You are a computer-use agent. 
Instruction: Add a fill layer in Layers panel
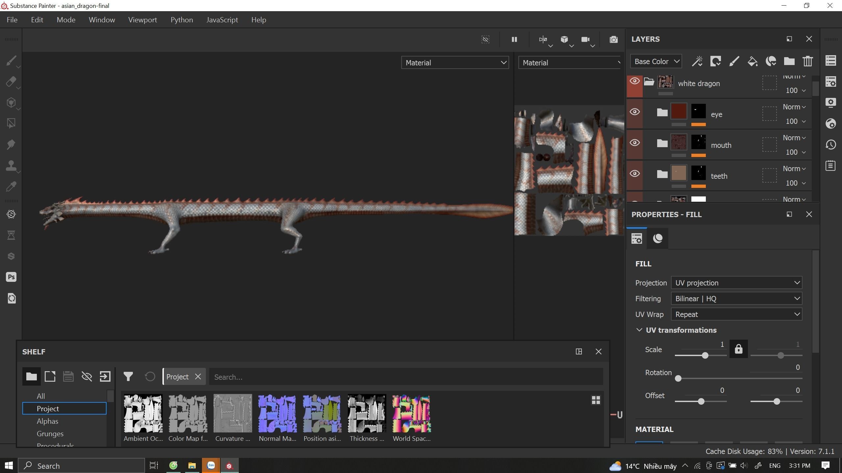pos(752,61)
